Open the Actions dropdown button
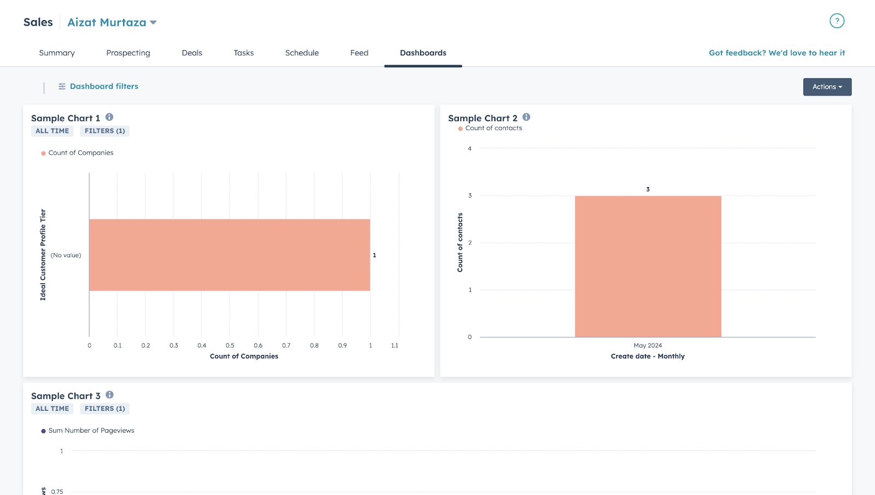This screenshot has height=495, width=875. [827, 87]
